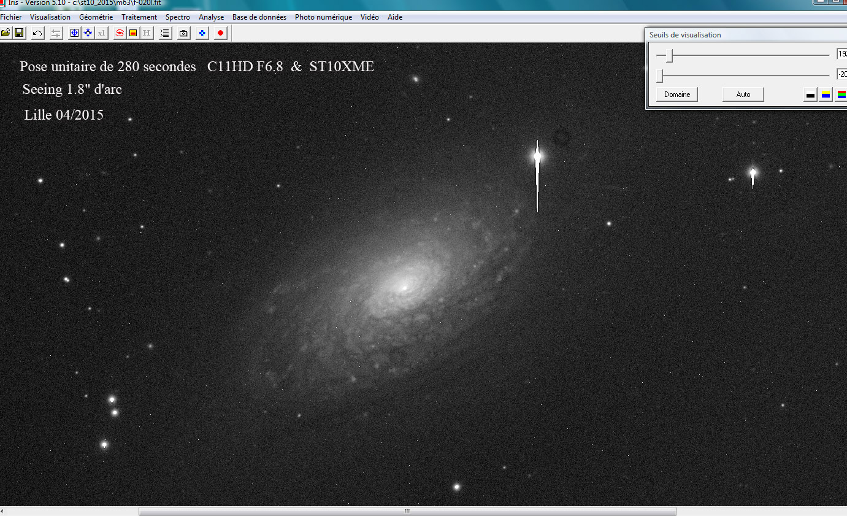The image size is (847, 516).
Task: Open the Photo numérique menu
Action: (324, 17)
